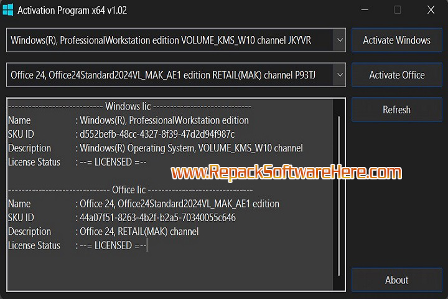Viewport: 448px width, 299px height.
Task: Click the Windows logo icon in title bar
Action: click(x=7, y=10)
